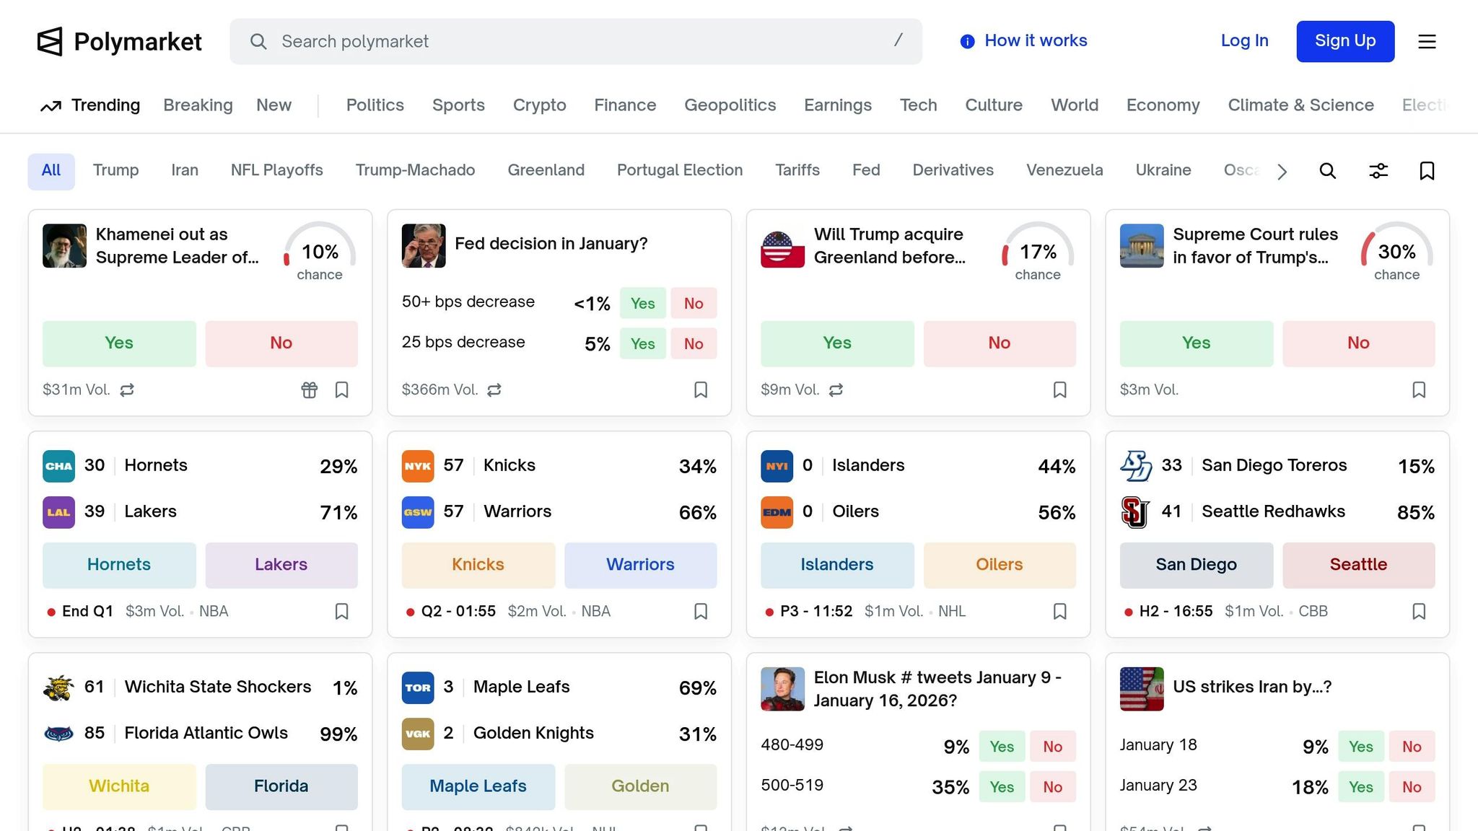Bookmark the Hornets vs Lakers market
Image resolution: width=1478 pixels, height=831 pixels.
tap(341, 612)
